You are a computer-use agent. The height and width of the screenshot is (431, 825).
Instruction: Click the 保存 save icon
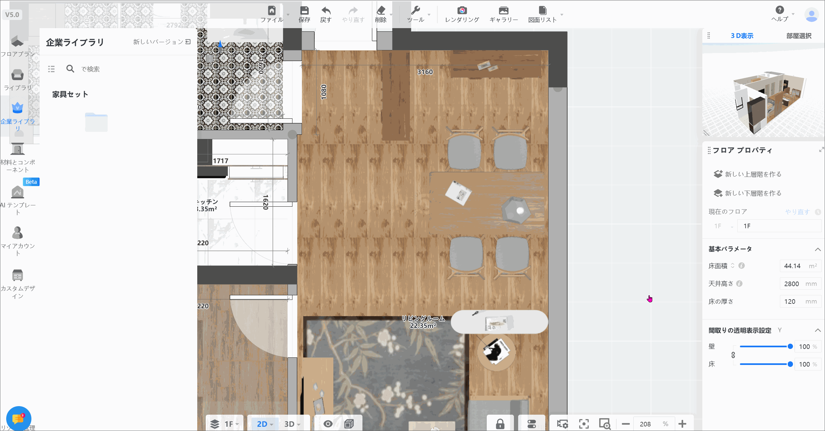tap(304, 10)
